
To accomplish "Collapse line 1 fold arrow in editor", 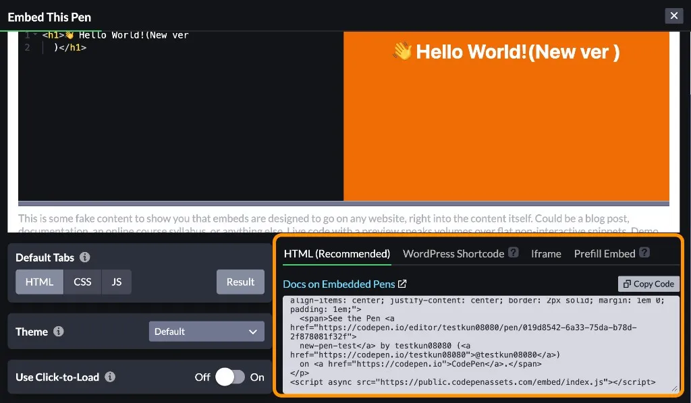I will click(x=35, y=34).
